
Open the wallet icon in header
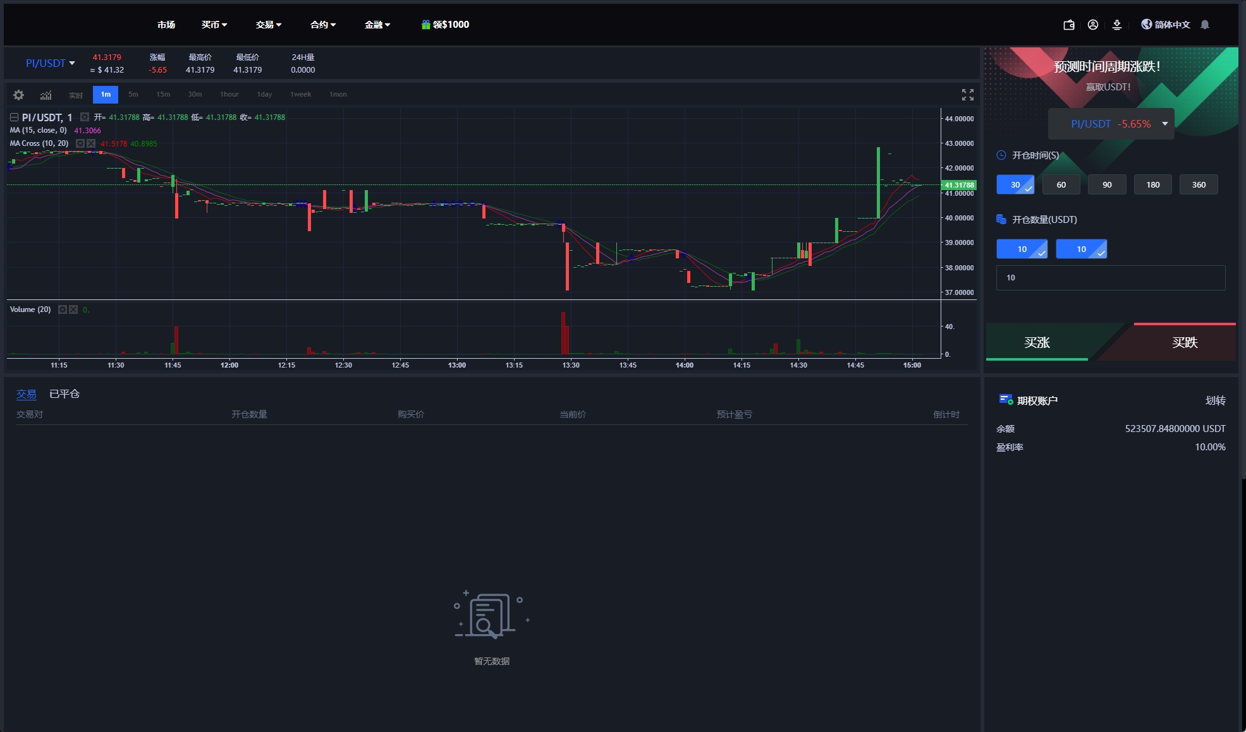point(1069,25)
